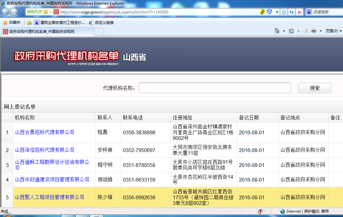
Task: Click the 注册地址 column header
Action: click(182, 118)
